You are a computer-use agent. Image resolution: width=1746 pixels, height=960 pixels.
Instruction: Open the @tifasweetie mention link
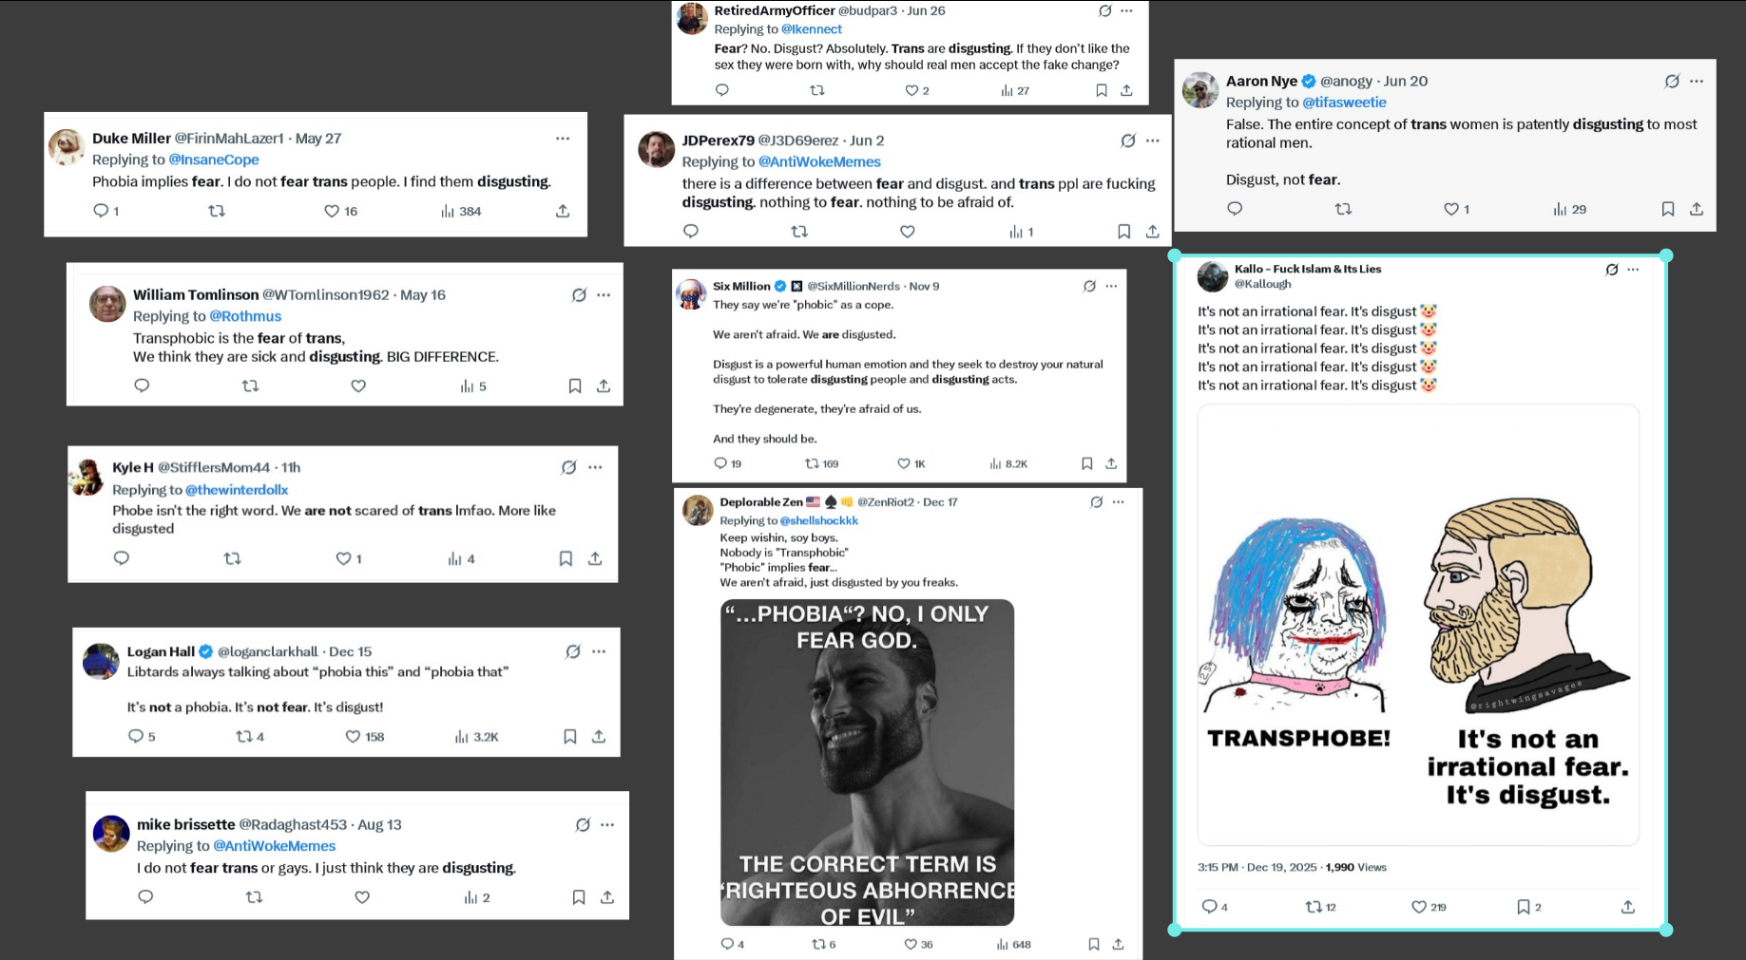[x=1344, y=103]
